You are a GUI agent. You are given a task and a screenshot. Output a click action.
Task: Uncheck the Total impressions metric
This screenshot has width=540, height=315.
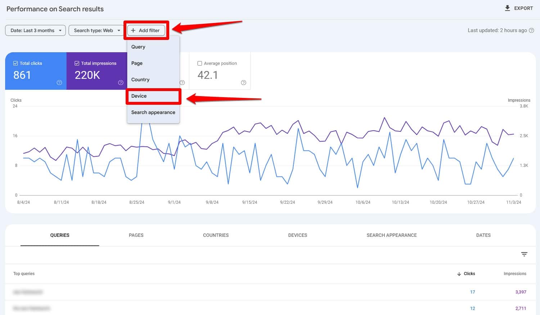tap(77, 63)
